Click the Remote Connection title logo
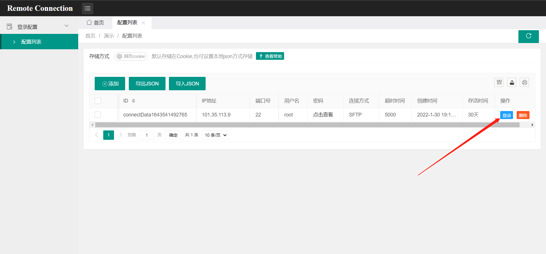 40,8
